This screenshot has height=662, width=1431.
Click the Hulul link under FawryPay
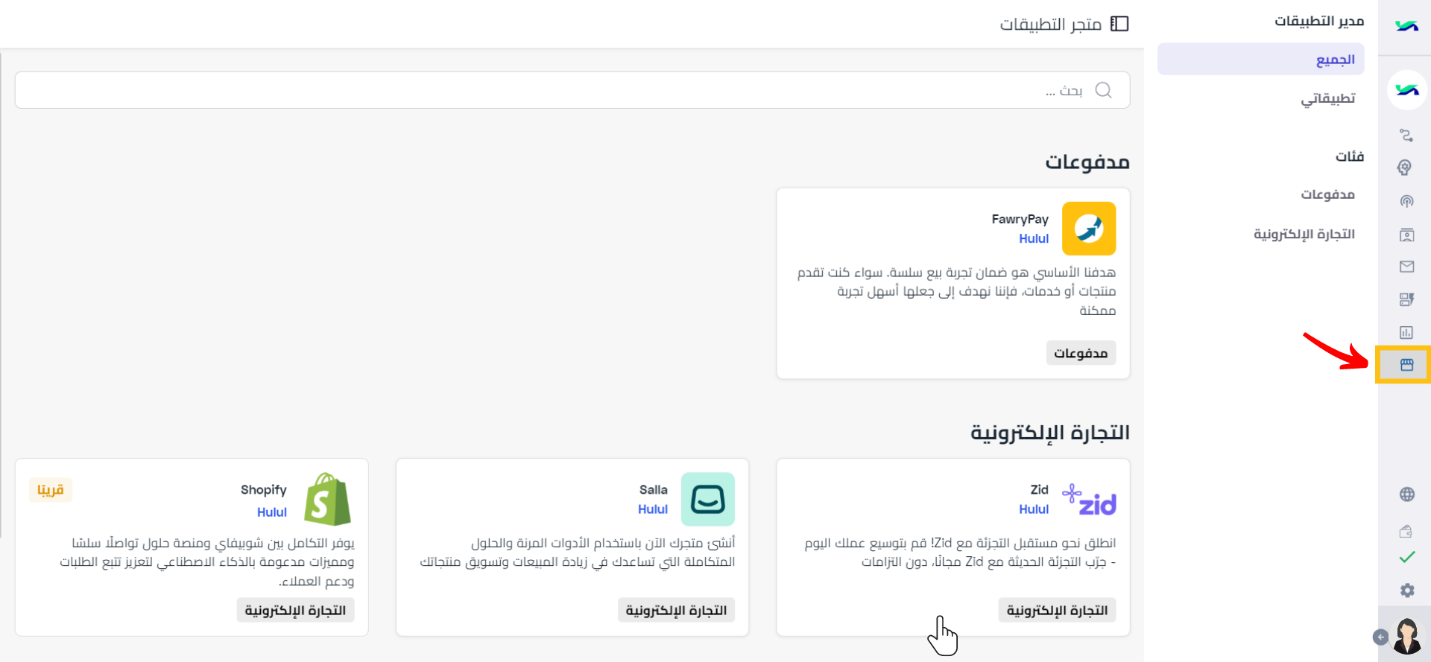point(1034,238)
